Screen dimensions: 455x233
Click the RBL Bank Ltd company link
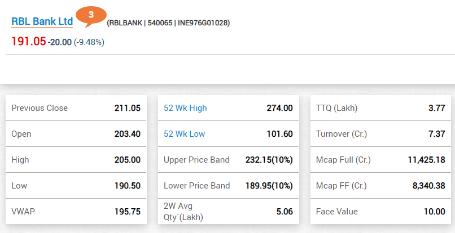pos(42,21)
